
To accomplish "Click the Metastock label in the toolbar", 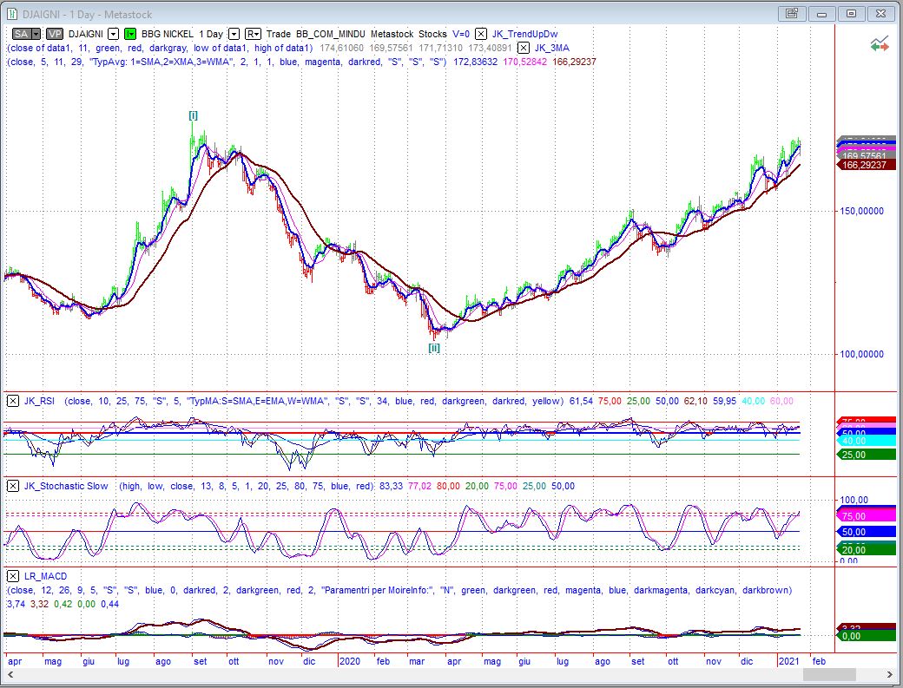I will [x=392, y=34].
